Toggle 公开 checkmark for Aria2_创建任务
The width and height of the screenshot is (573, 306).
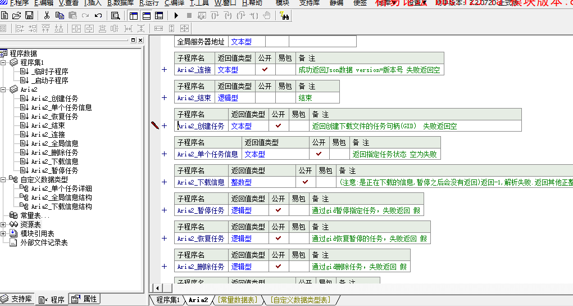coord(278,126)
